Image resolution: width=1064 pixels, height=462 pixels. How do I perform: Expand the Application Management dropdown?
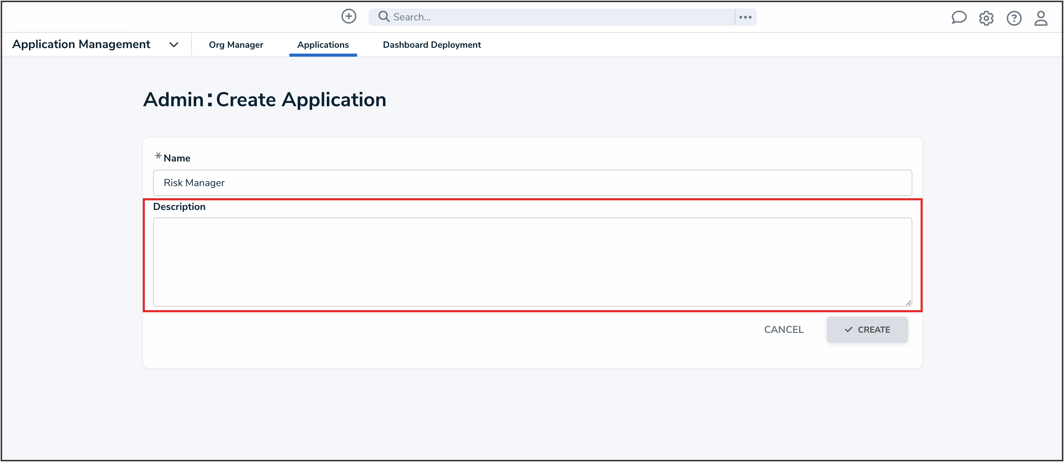coord(81,44)
